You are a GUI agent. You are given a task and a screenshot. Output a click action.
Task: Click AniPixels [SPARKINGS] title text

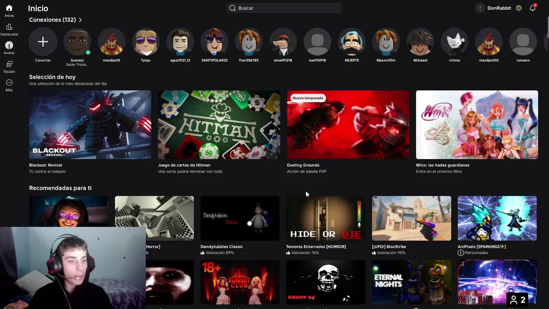482,247
